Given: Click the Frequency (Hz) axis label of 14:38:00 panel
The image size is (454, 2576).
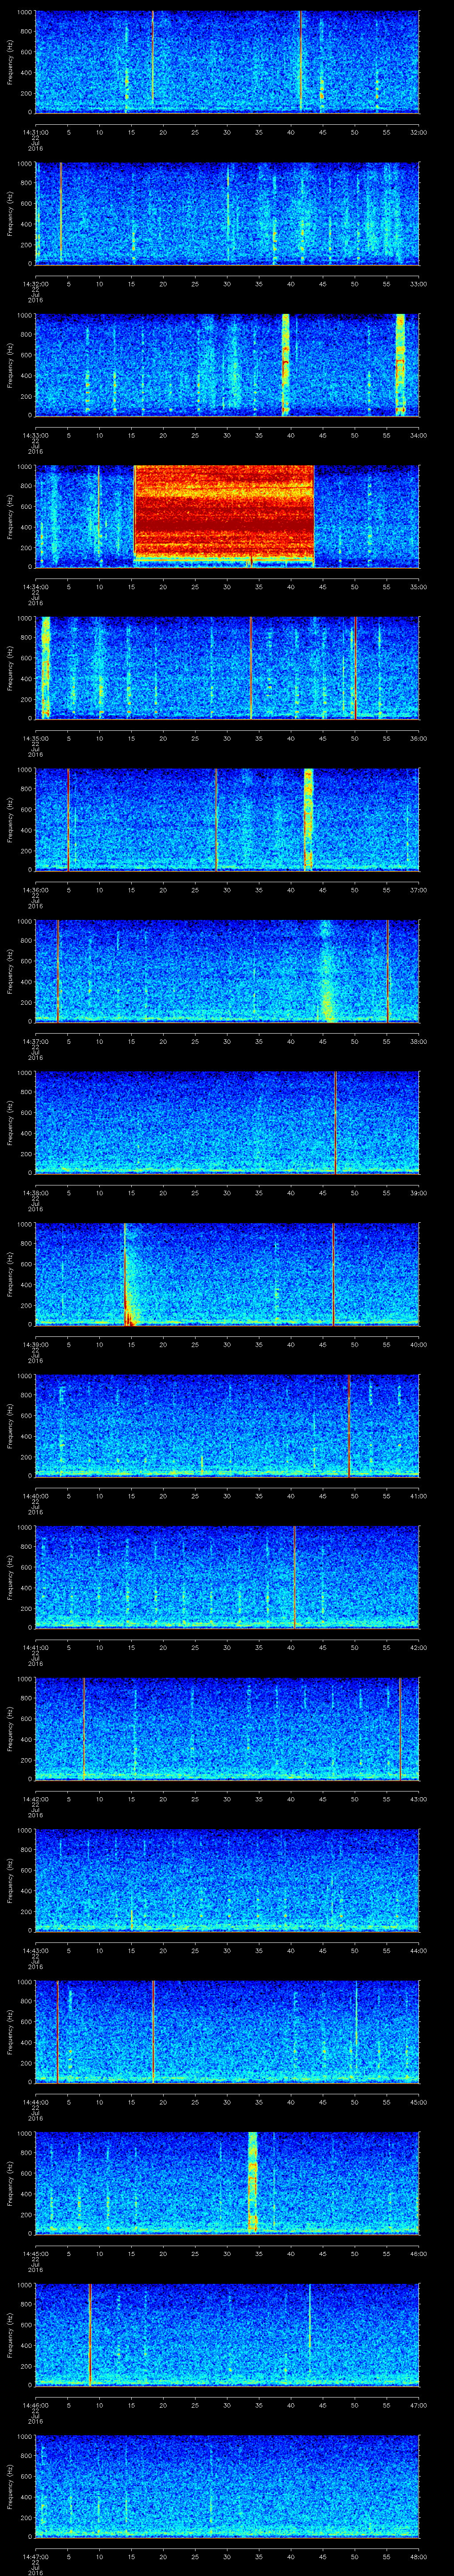Looking at the screenshot, I should [x=11, y=1122].
